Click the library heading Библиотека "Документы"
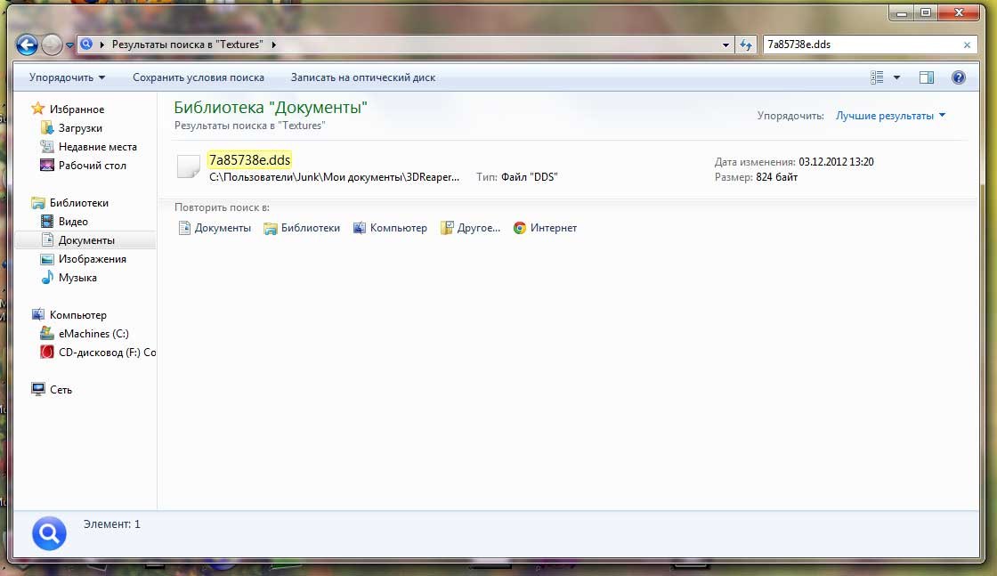 [271, 108]
